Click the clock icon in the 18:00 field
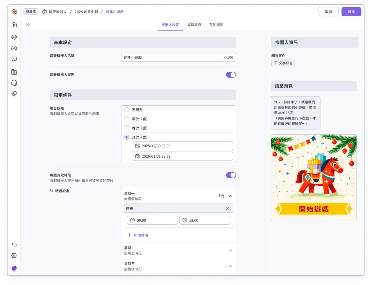 click(x=185, y=220)
